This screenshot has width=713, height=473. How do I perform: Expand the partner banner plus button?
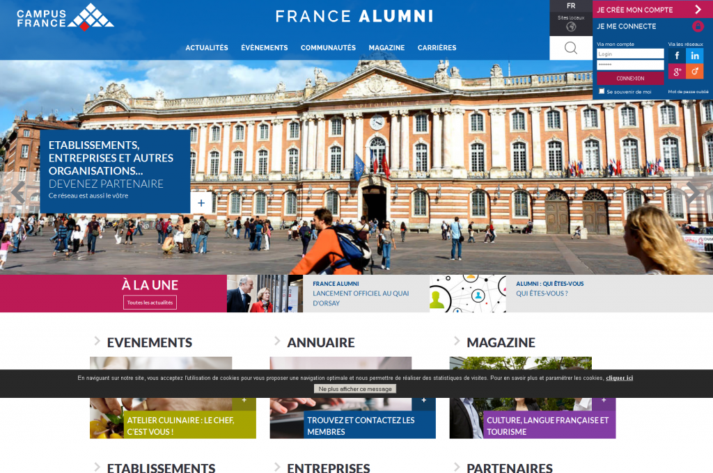(201, 203)
